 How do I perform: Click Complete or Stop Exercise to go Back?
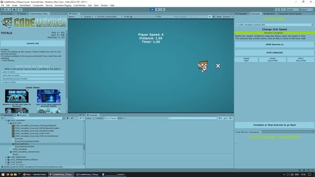pos(275,125)
